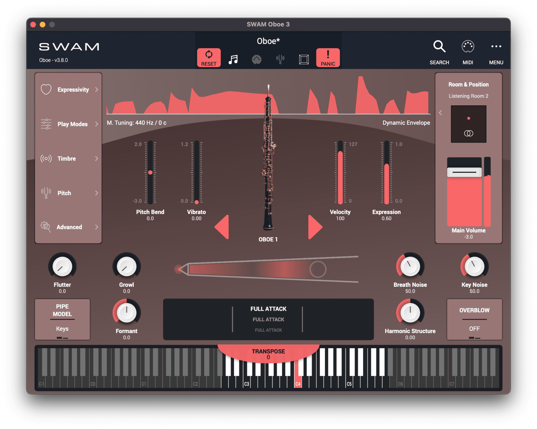The width and height of the screenshot is (537, 429).
Task: Click the tuning fork icon in top toolbar
Action: click(x=280, y=59)
